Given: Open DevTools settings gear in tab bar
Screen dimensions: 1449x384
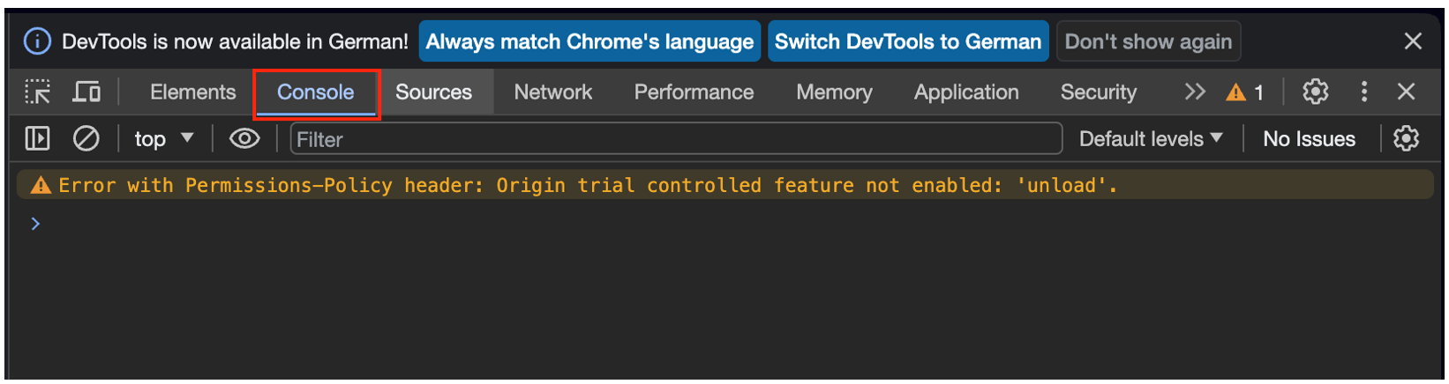Looking at the screenshot, I should pos(1315,92).
